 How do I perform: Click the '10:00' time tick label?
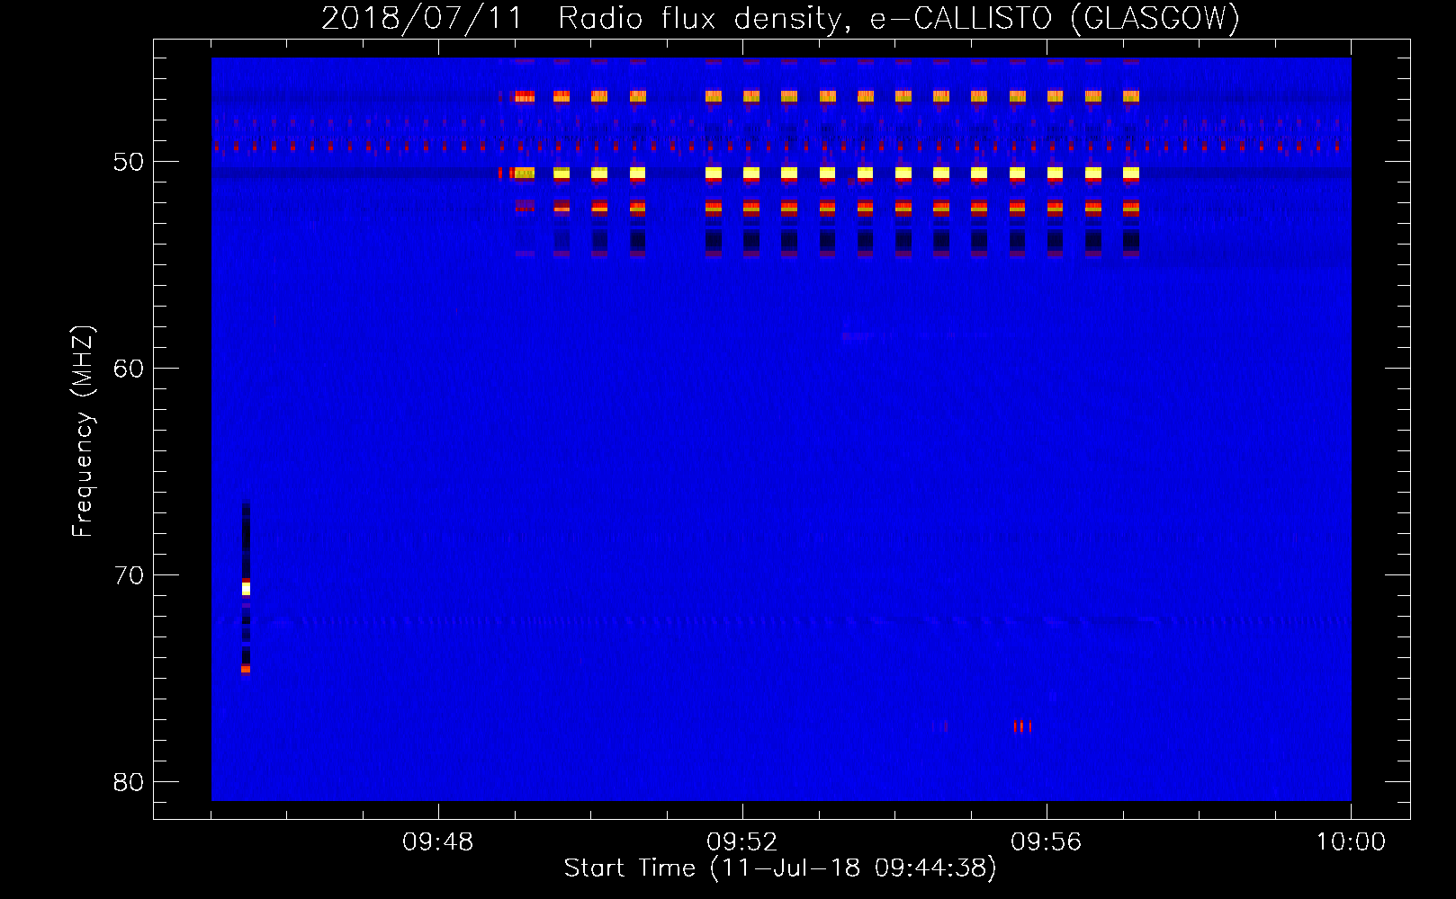point(1351,841)
